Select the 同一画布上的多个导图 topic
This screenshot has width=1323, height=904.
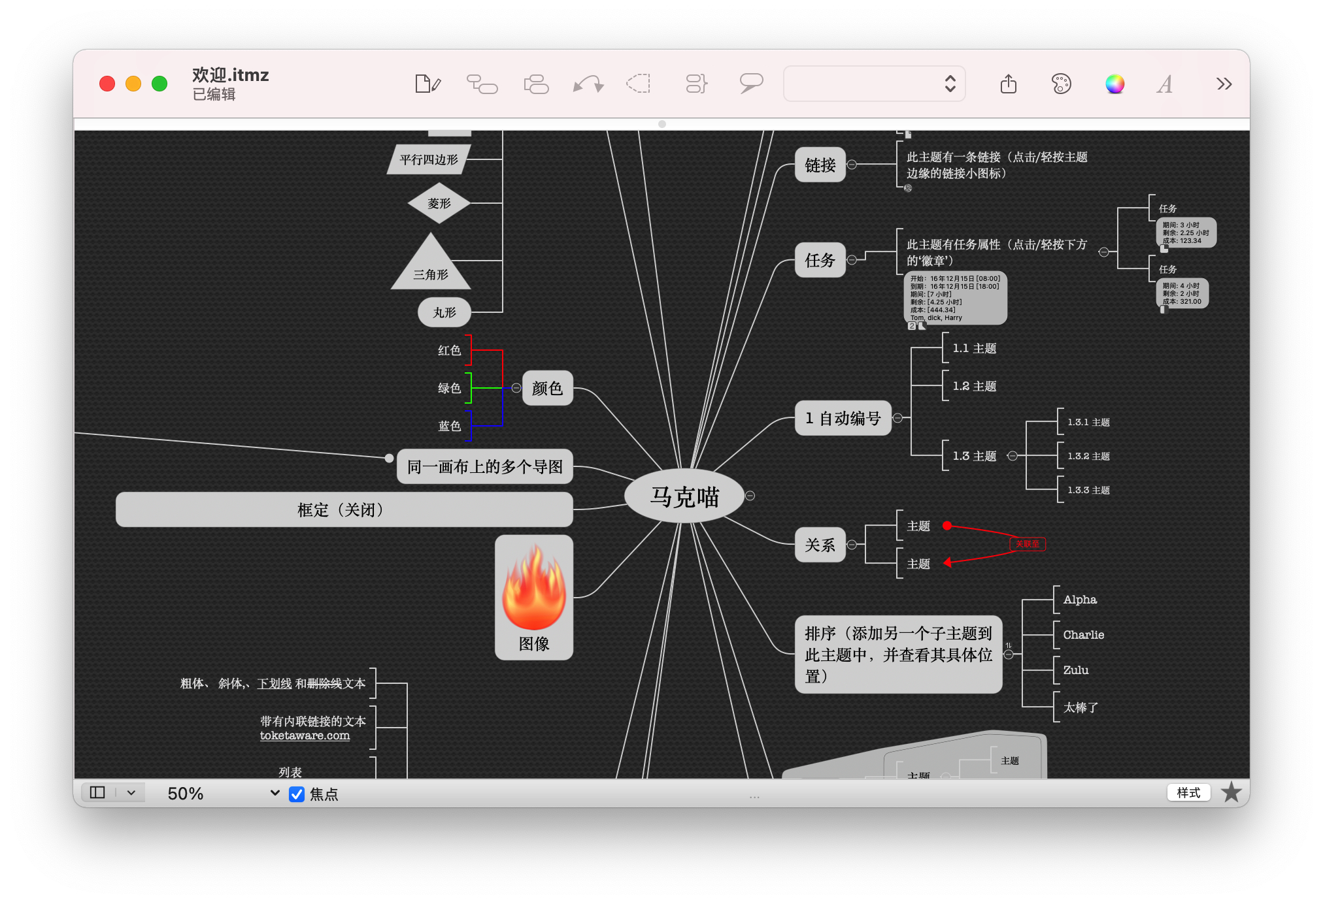click(x=484, y=466)
